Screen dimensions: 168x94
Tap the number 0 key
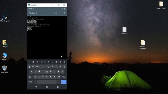tap(65, 62)
